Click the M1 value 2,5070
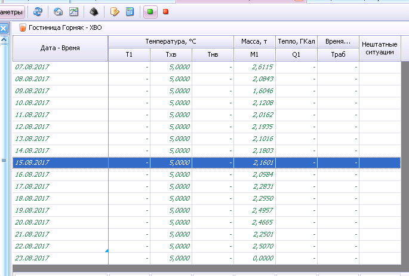 pos(263,247)
